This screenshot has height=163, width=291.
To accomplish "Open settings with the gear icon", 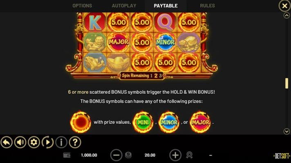I will tap(34, 142).
